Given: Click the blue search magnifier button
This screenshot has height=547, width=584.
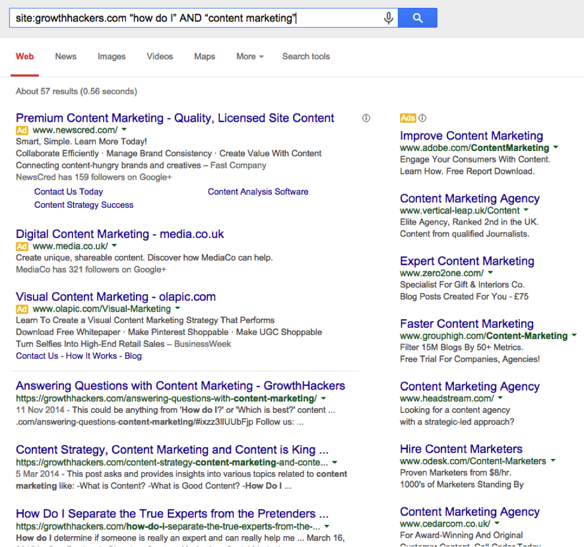Looking at the screenshot, I should 417,18.
